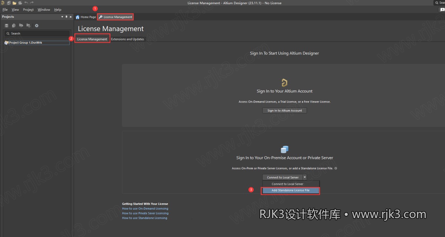Image resolution: width=445 pixels, height=237 pixels.
Task: Choose Add Standalone License File option
Action: [290, 190]
